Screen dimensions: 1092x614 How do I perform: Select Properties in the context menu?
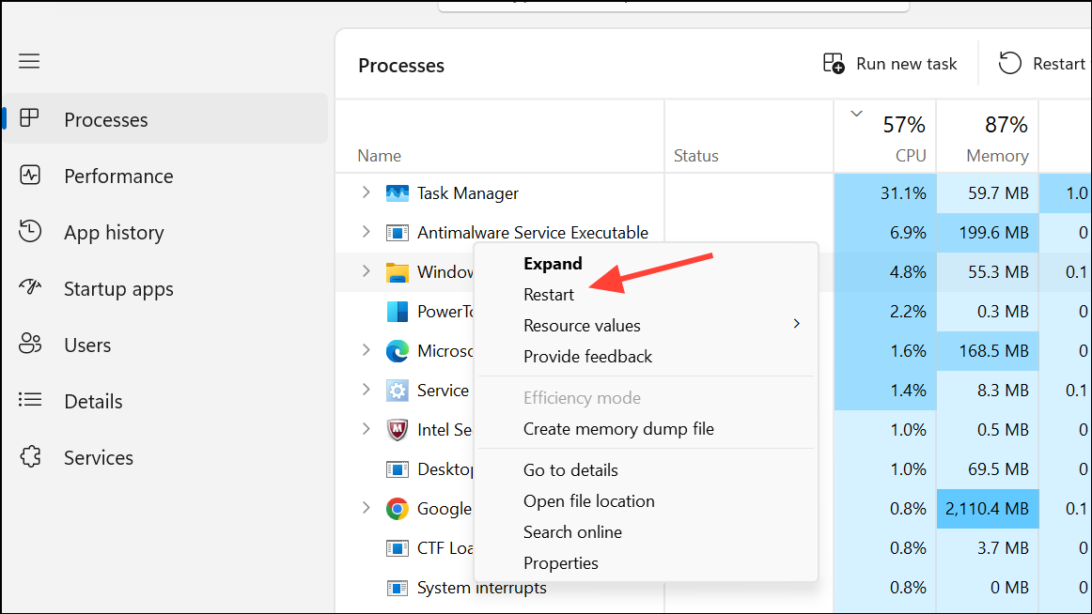coord(561,563)
